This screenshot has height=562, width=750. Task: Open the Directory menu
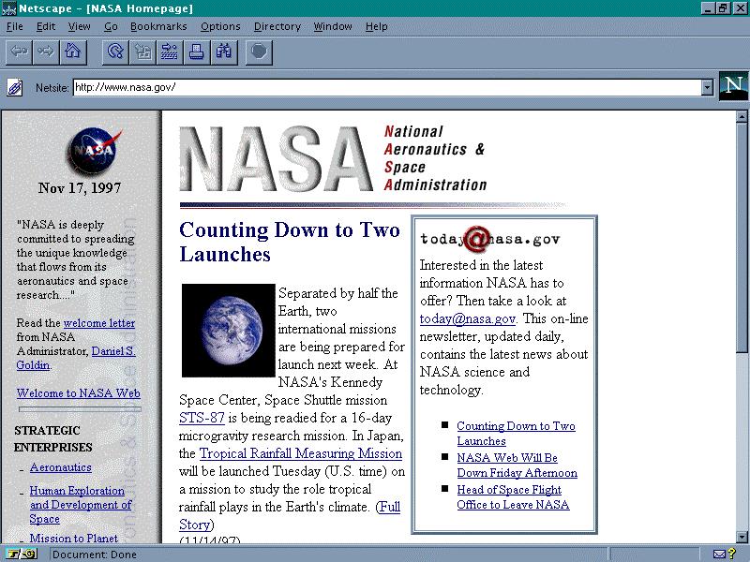(x=277, y=27)
